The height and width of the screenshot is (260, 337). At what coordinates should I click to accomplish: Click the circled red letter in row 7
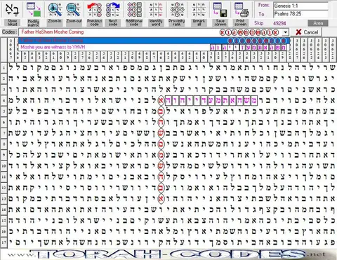coord(161,133)
